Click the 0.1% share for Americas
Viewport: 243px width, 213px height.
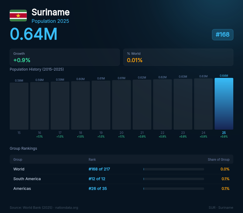pyautogui.click(x=225, y=188)
